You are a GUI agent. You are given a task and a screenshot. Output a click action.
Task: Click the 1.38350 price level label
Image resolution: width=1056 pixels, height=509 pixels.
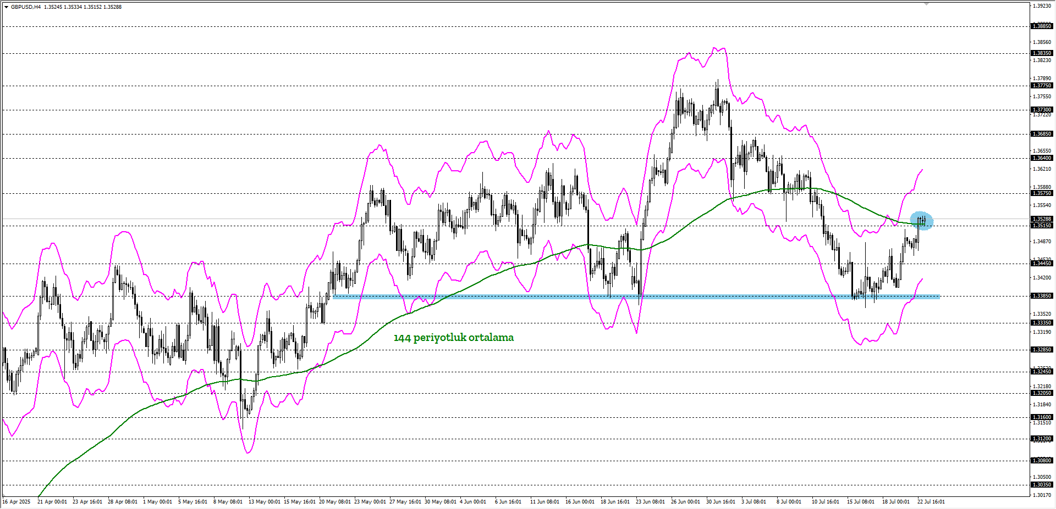click(x=1041, y=53)
